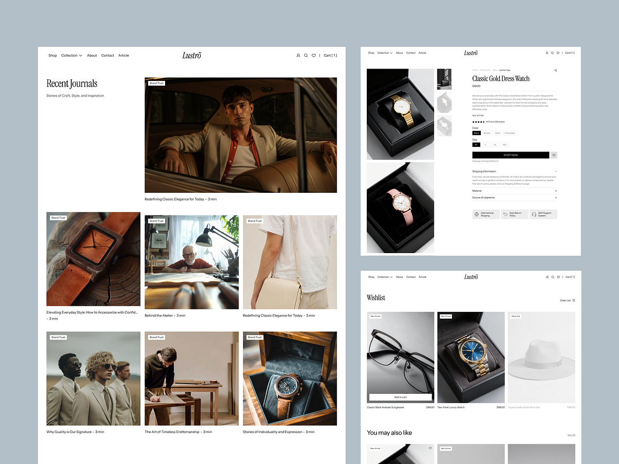Click the user account icon on the journal page

[x=298, y=55]
